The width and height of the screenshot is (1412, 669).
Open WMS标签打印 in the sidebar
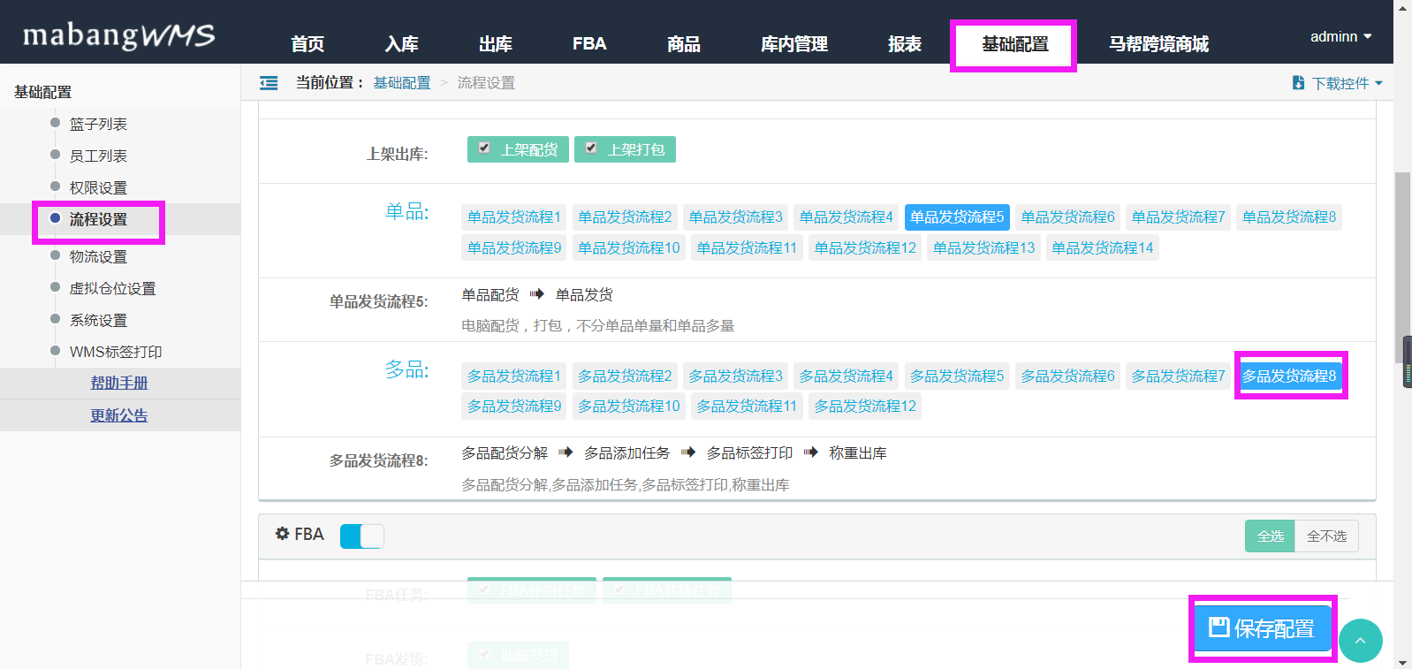(116, 353)
